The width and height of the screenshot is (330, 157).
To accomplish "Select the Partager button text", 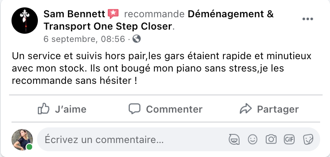I will point(278,109).
